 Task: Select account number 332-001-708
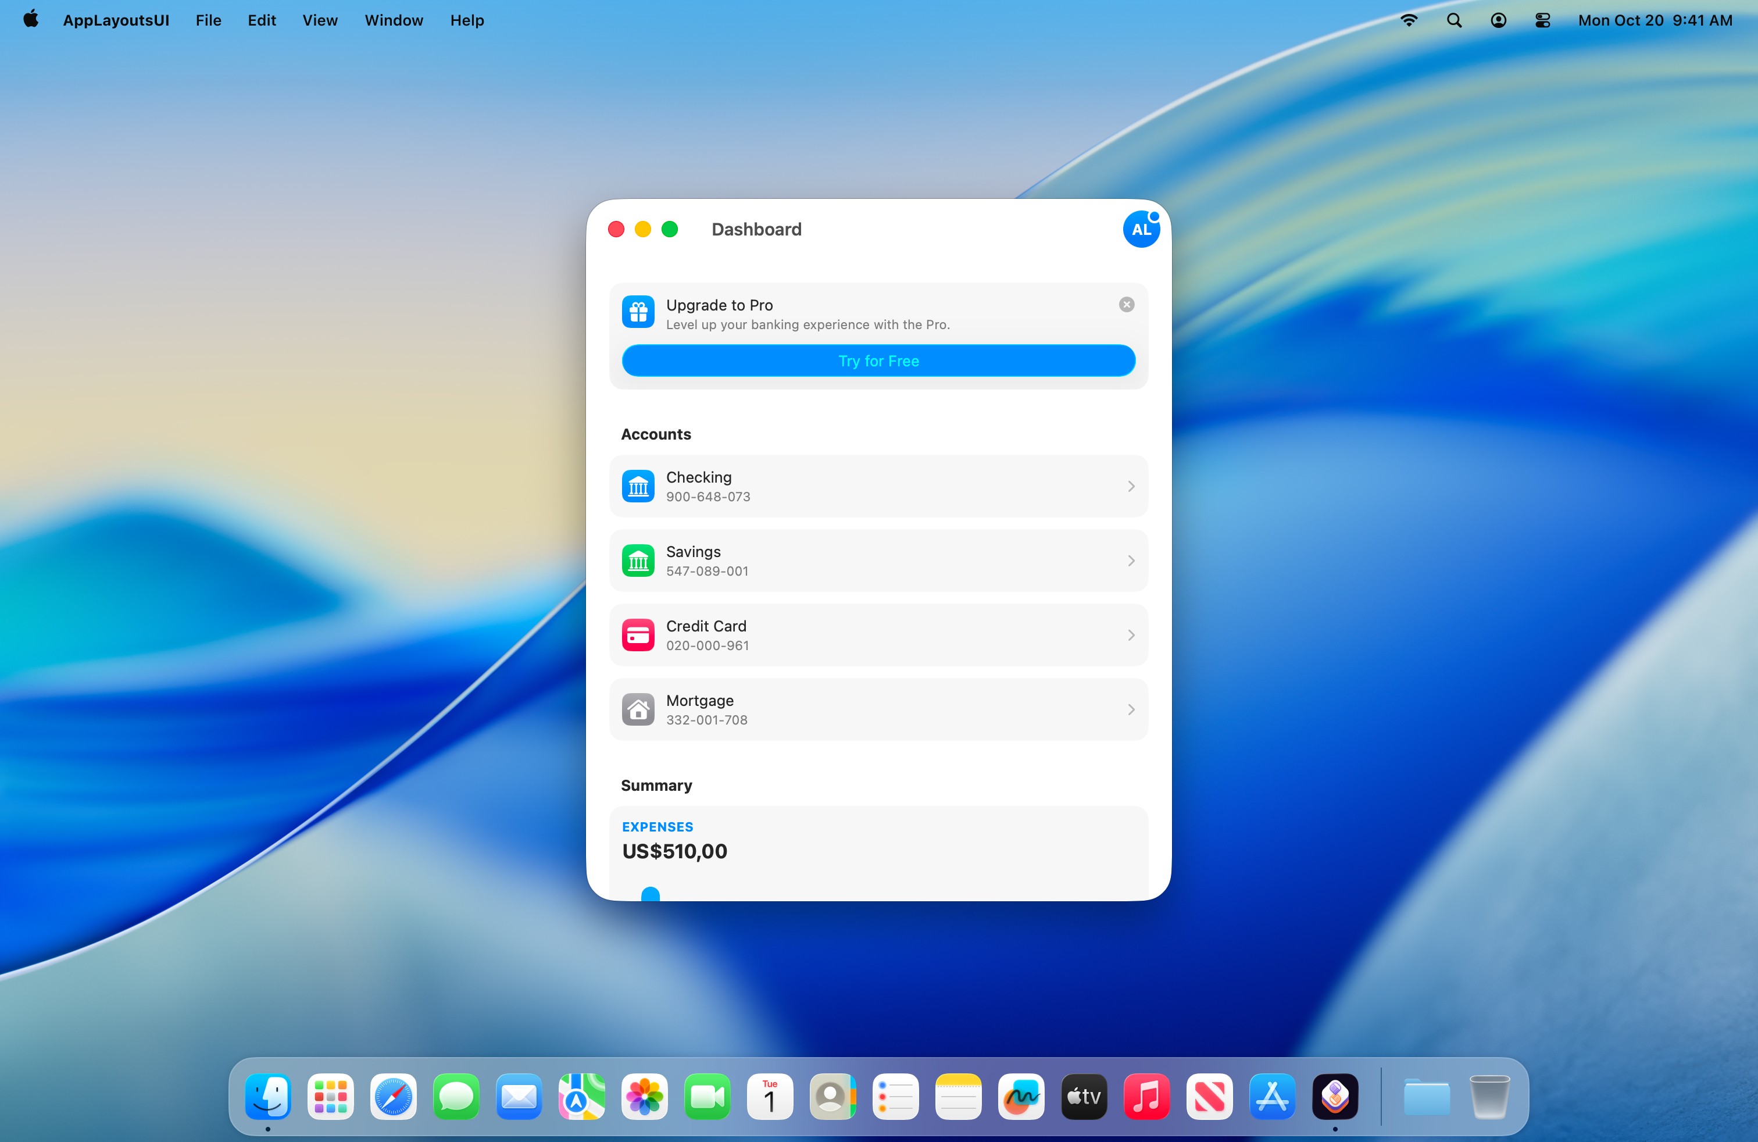pos(706,719)
